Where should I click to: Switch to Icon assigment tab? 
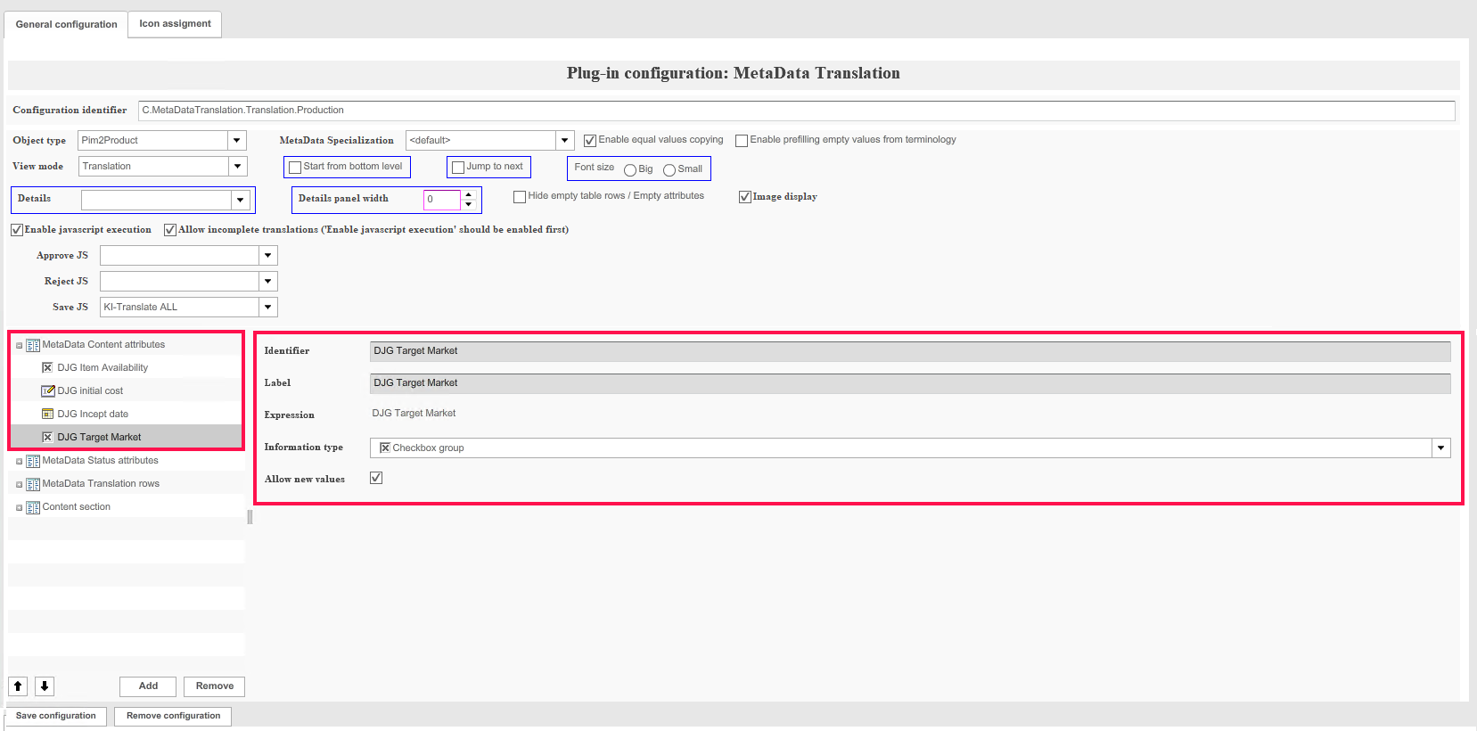[175, 24]
